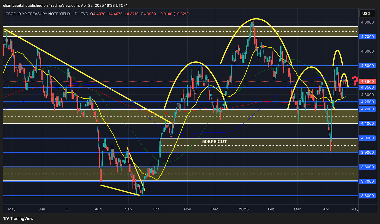Click the open value O4.4070
Viewport: 380px width, 224px height.
pos(98,13)
